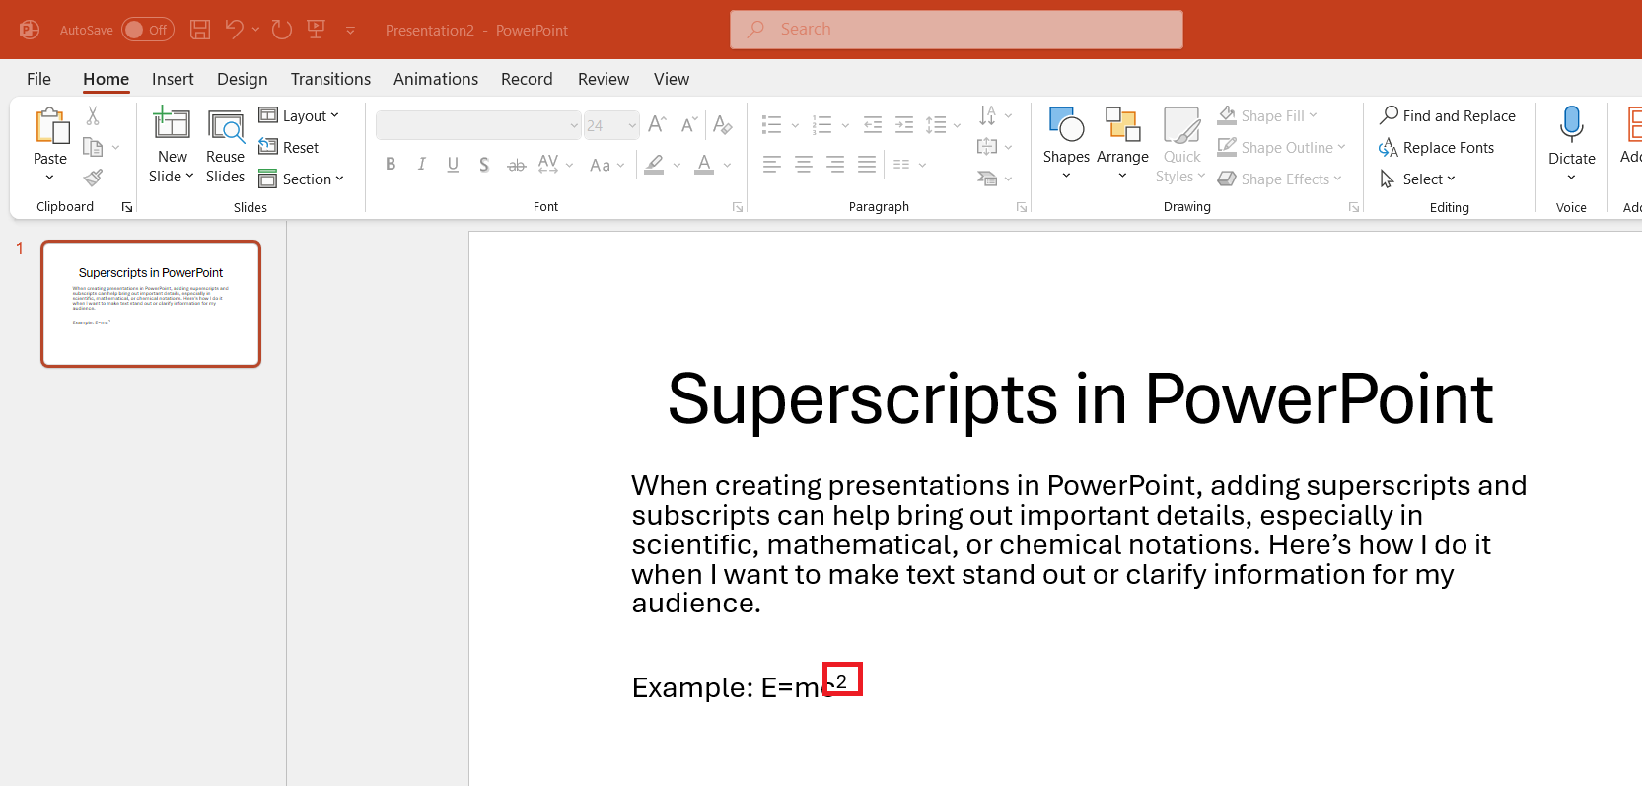The width and height of the screenshot is (1642, 786).
Task: Click the Undo arrow icon
Action: (234, 30)
